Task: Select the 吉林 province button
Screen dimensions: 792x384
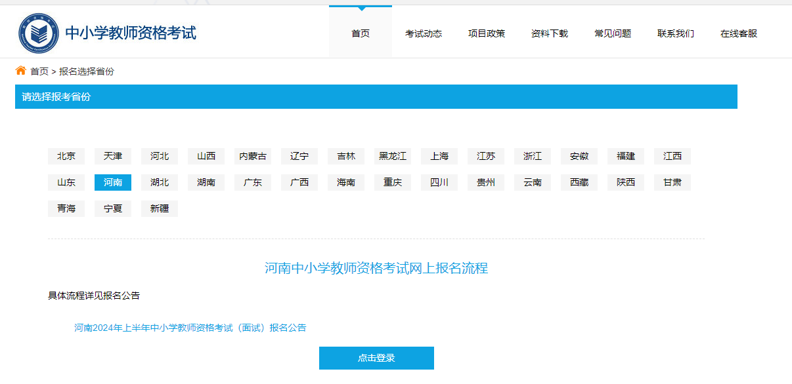Action: click(x=346, y=156)
